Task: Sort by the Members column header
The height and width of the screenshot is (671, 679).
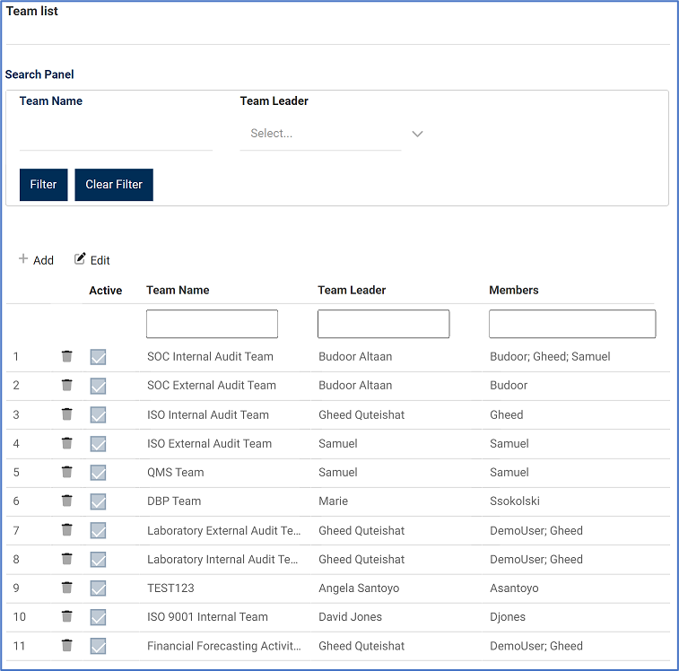Action: point(514,291)
